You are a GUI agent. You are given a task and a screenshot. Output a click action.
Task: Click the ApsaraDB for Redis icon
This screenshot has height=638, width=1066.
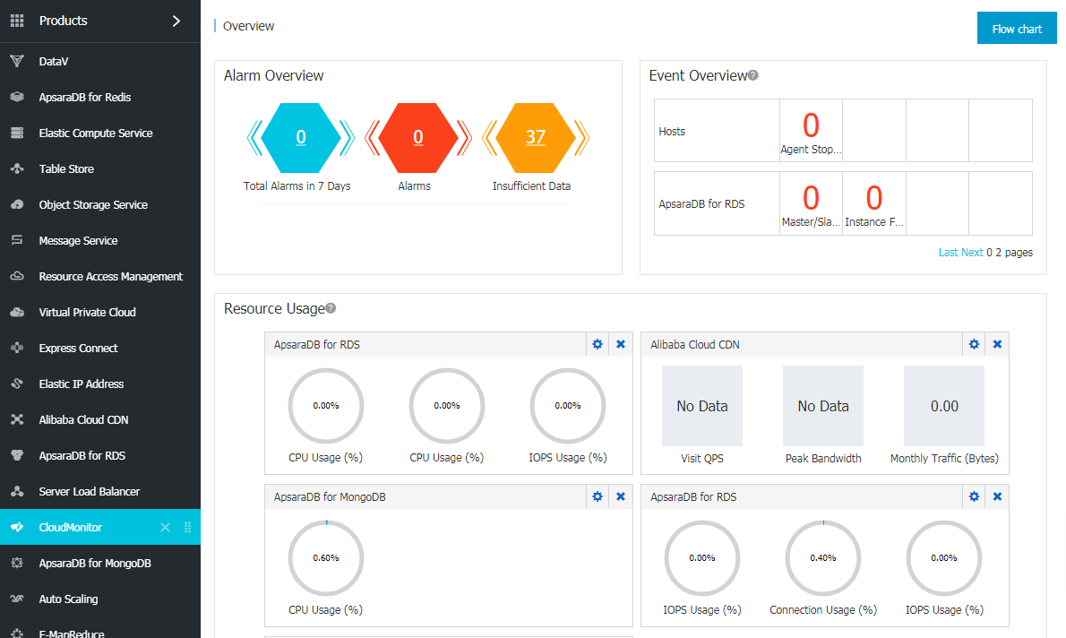coord(17,98)
